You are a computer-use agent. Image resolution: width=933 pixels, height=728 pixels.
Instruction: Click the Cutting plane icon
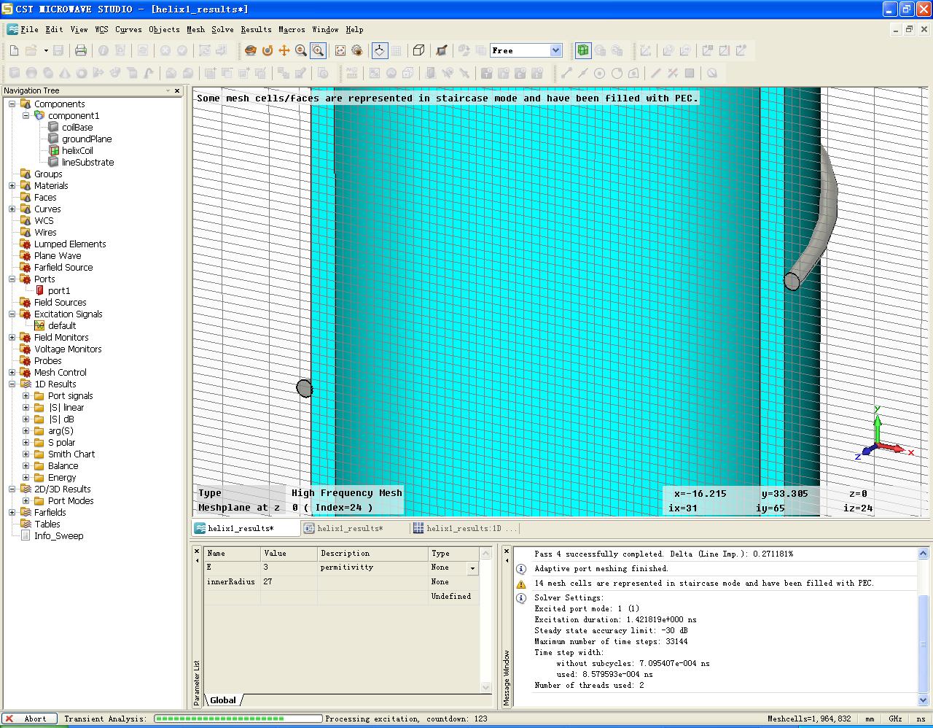[441, 50]
